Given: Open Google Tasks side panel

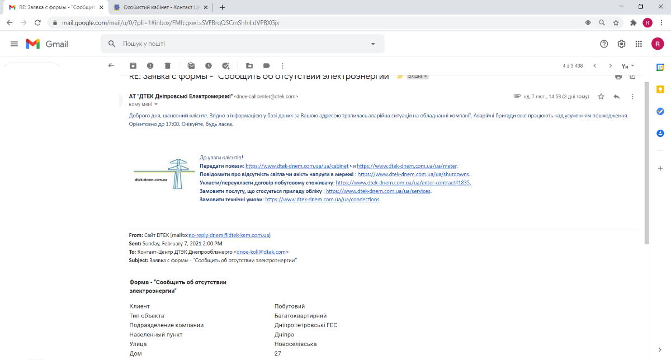Looking at the screenshot, I should tap(660, 111).
